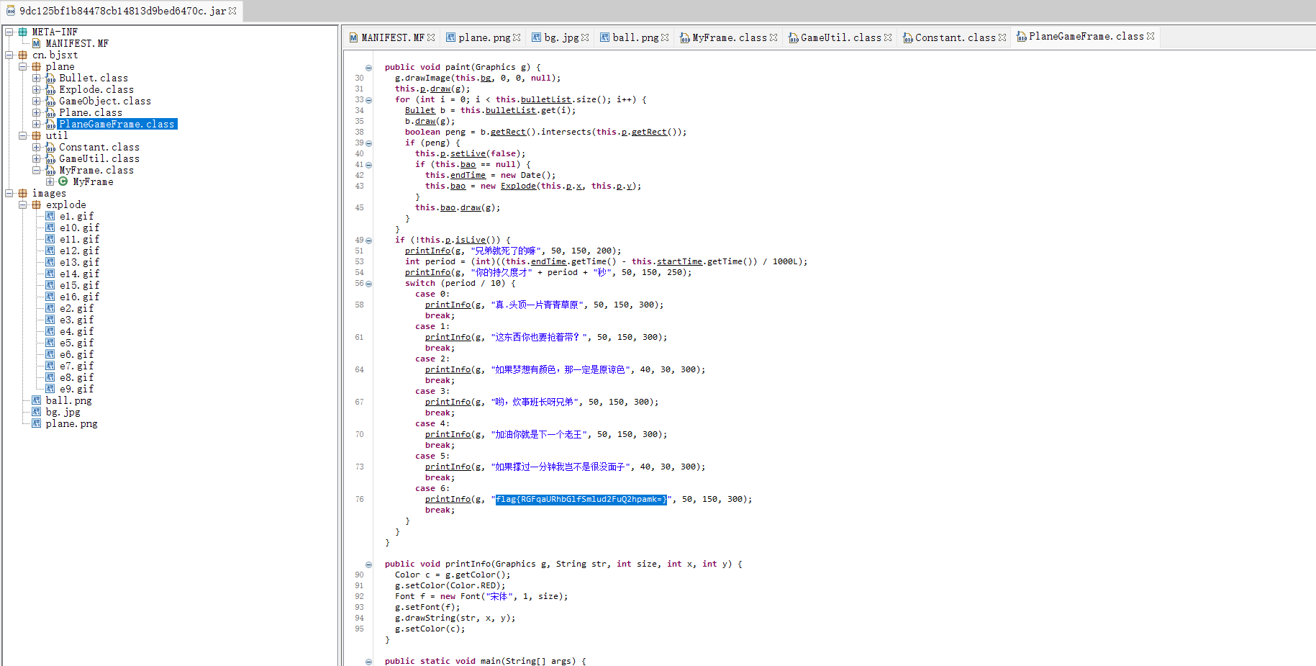
Task: Switch to the MANIFEST.MF tab
Action: pos(392,37)
